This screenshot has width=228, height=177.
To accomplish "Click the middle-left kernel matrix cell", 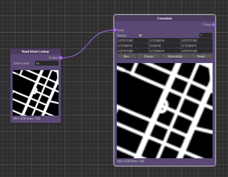I will [133, 46].
